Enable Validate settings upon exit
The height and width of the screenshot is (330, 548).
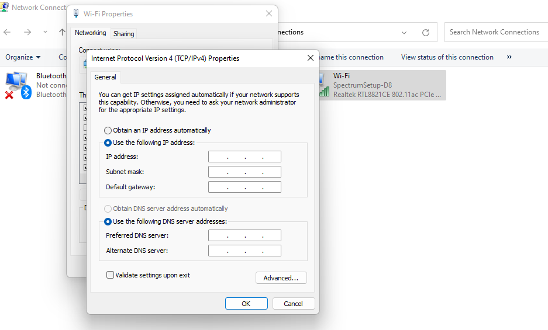[x=110, y=275]
